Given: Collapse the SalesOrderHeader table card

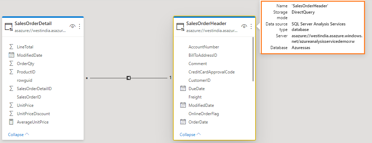Looking at the screenshot, I should click(x=190, y=135).
